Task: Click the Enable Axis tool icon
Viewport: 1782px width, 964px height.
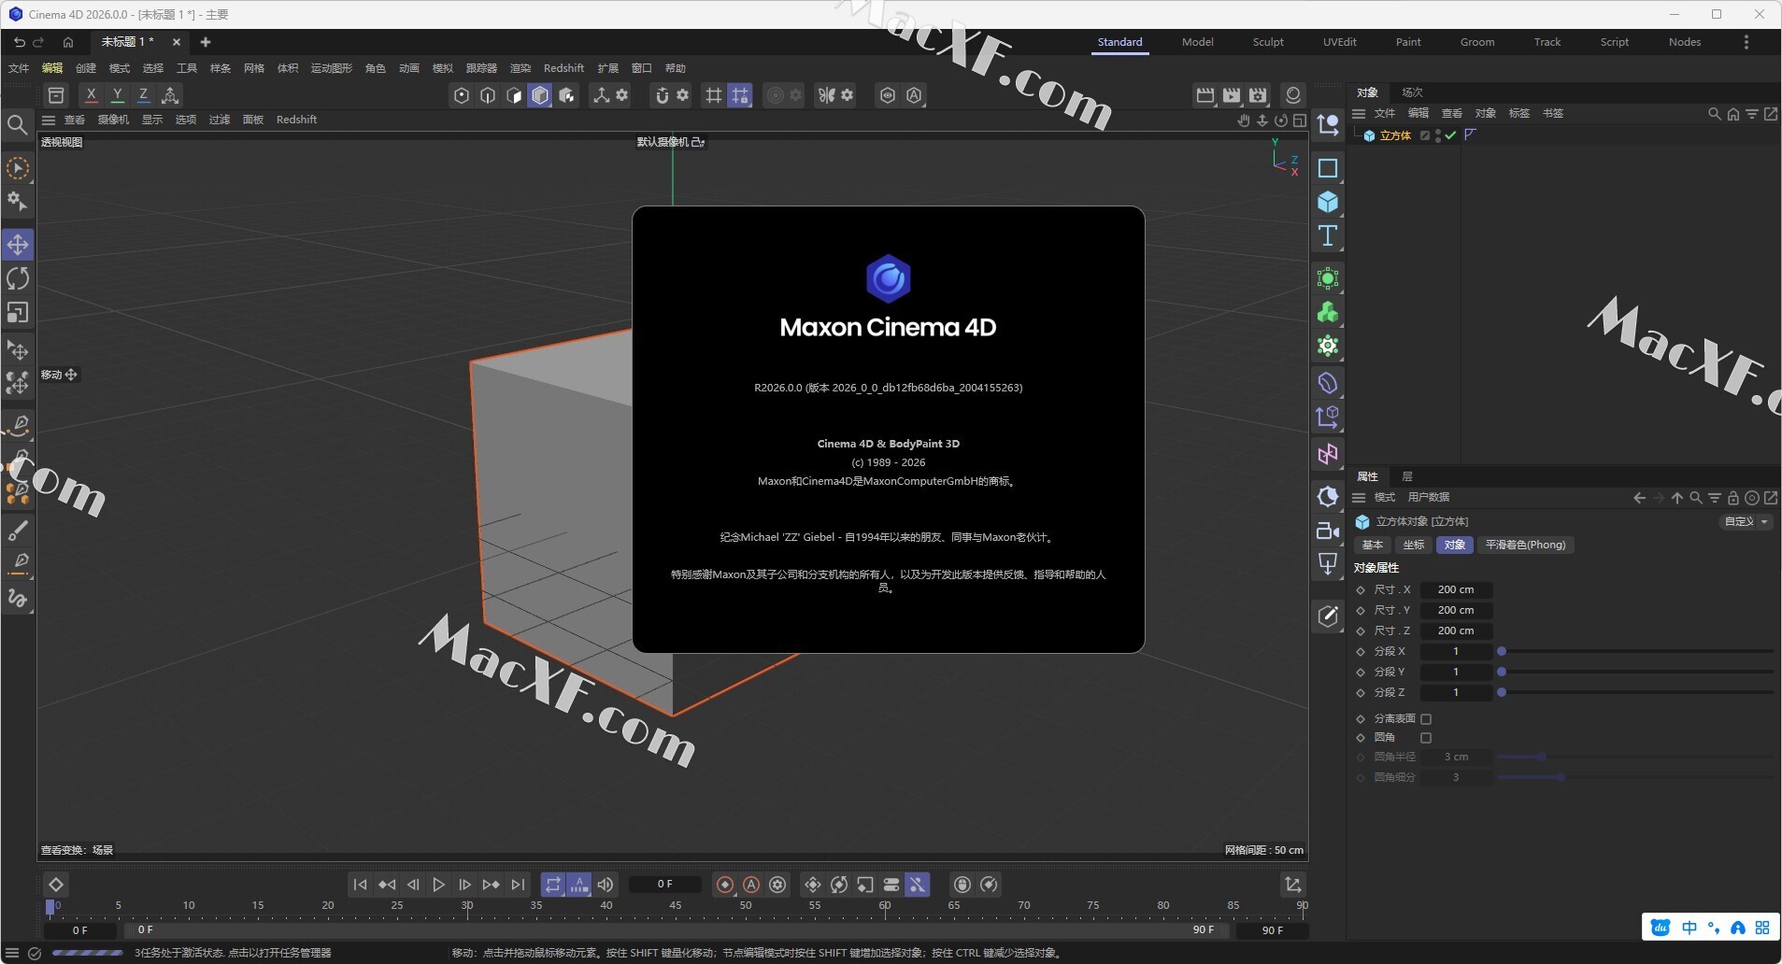Action: tap(601, 95)
